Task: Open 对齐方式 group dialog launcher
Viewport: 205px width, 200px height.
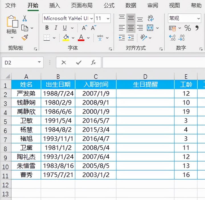Action: pyautogui.click(x=161, y=49)
